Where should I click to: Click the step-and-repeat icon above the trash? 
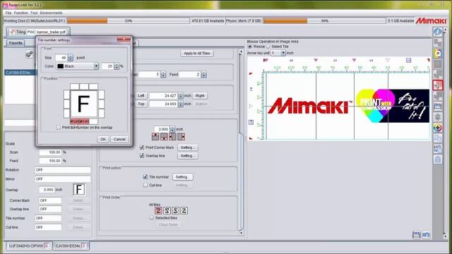pyautogui.click(x=438, y=149)
